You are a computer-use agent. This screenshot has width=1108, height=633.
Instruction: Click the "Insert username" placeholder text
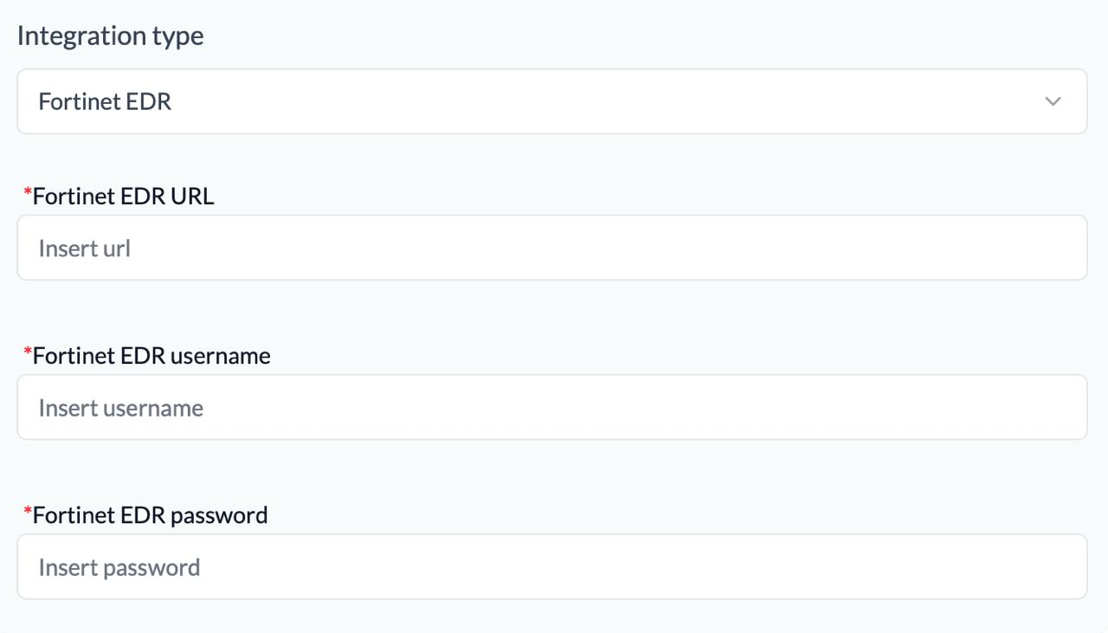click(x=120, y=408)
